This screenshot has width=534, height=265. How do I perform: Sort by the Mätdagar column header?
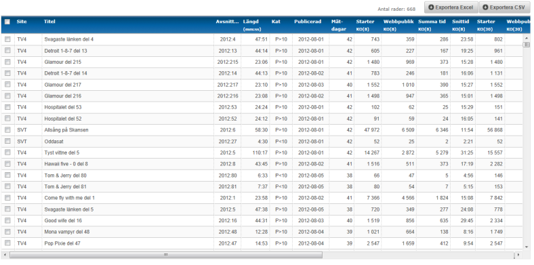coord(339,25)
